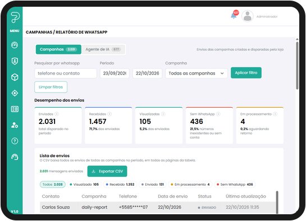Open the notifications bell icon

(x=234, y=16)
